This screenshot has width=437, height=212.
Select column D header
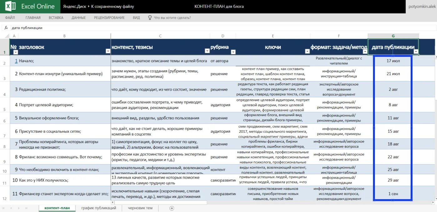[x=223, y=36]
